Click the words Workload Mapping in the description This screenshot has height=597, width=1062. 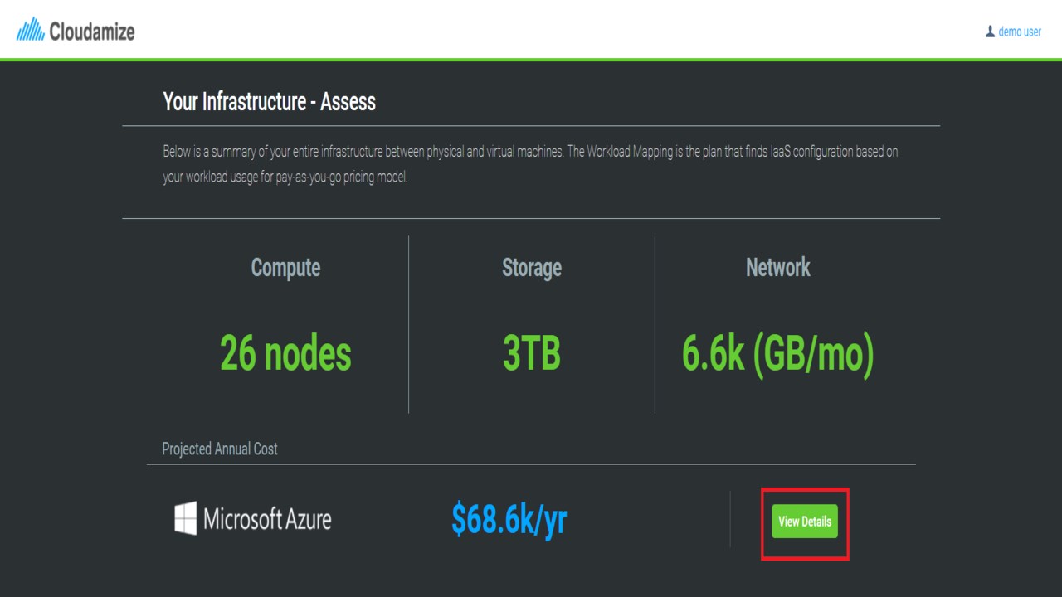pyautogui.click(x=630, y=153)
